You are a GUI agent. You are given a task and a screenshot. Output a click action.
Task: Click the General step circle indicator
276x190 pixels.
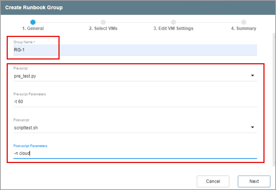pos(33,22)
